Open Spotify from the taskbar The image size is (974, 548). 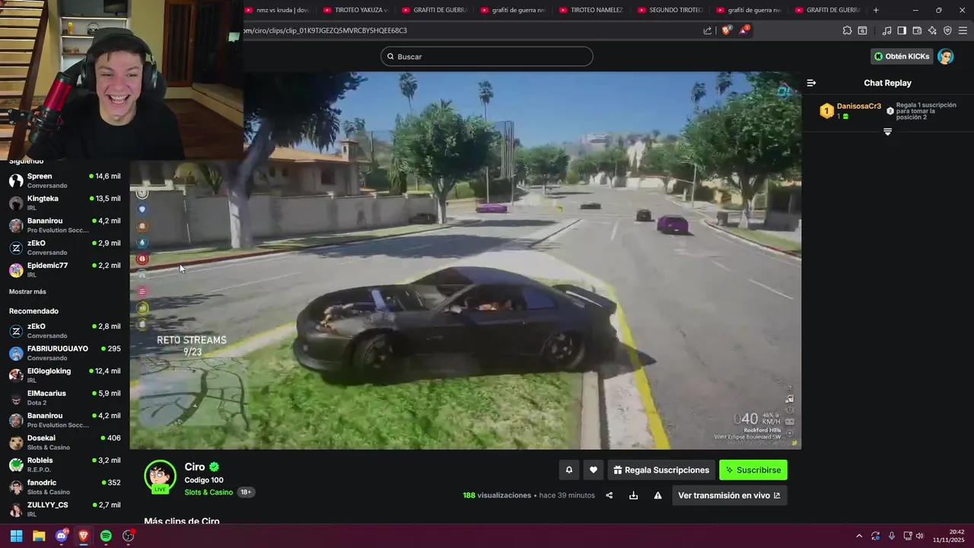tap(106, 536)
